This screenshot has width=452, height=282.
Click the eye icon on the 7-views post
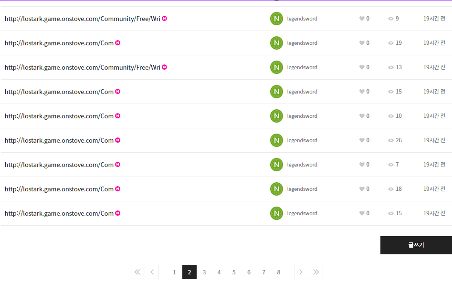tap(391, 165)
